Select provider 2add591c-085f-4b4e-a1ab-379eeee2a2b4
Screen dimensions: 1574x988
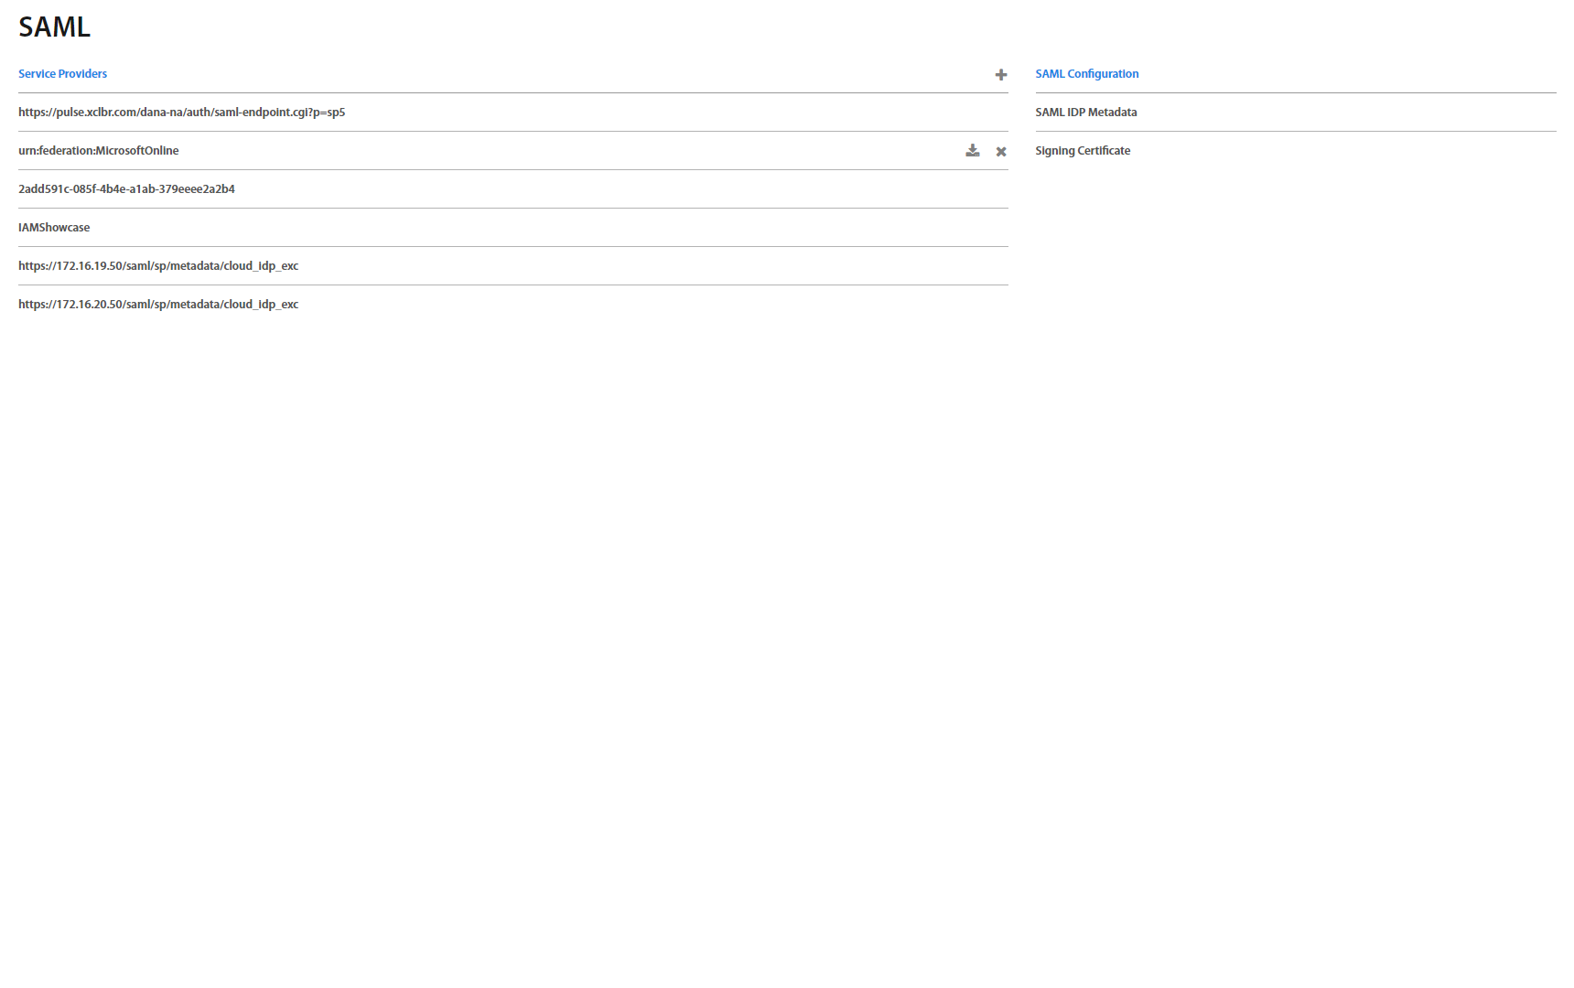(x=126, y=189)
